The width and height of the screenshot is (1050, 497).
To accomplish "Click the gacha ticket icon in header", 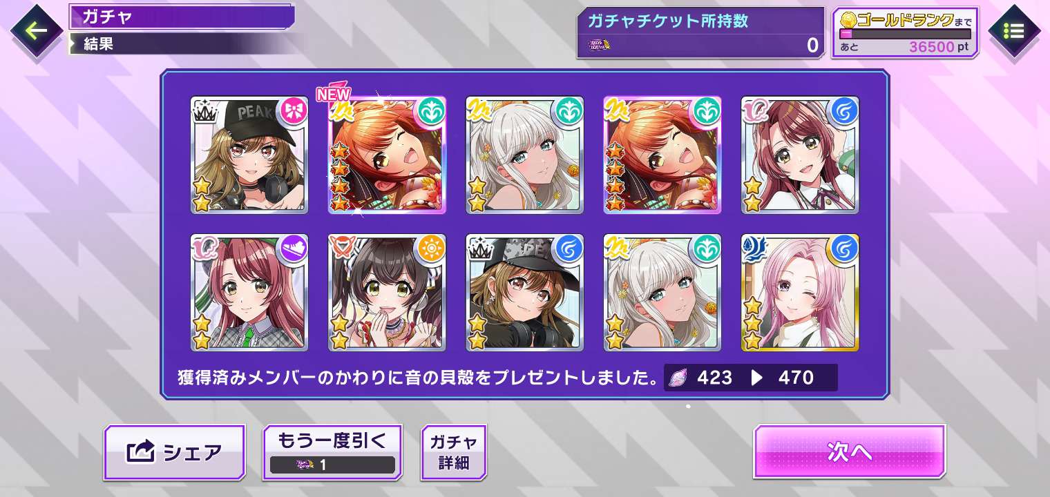I will pos(599,46).
